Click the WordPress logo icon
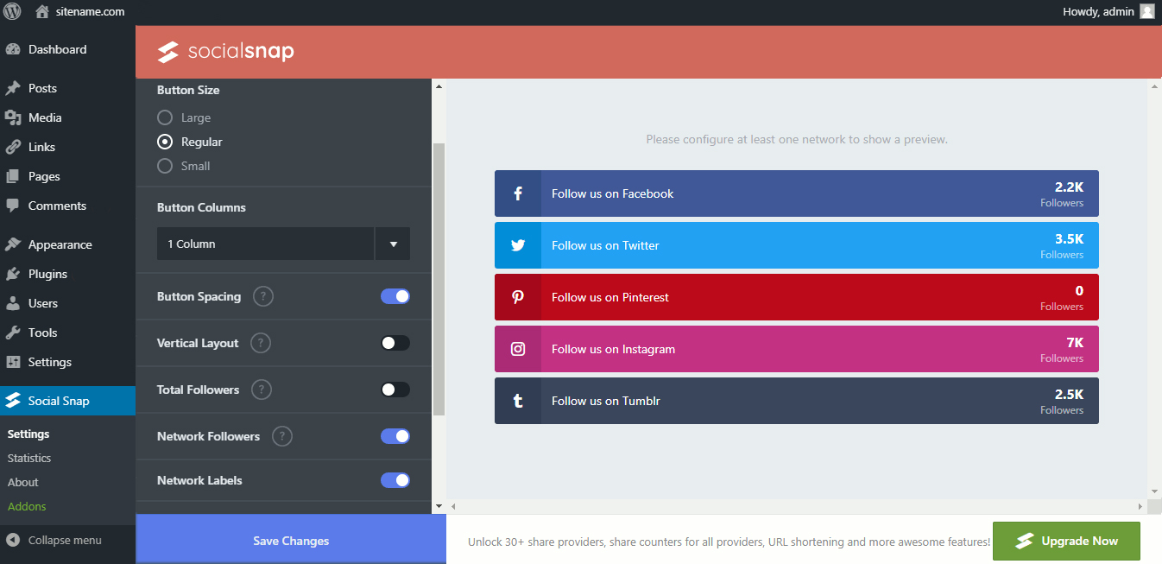 pyautogui.click(x=12, y=12)
